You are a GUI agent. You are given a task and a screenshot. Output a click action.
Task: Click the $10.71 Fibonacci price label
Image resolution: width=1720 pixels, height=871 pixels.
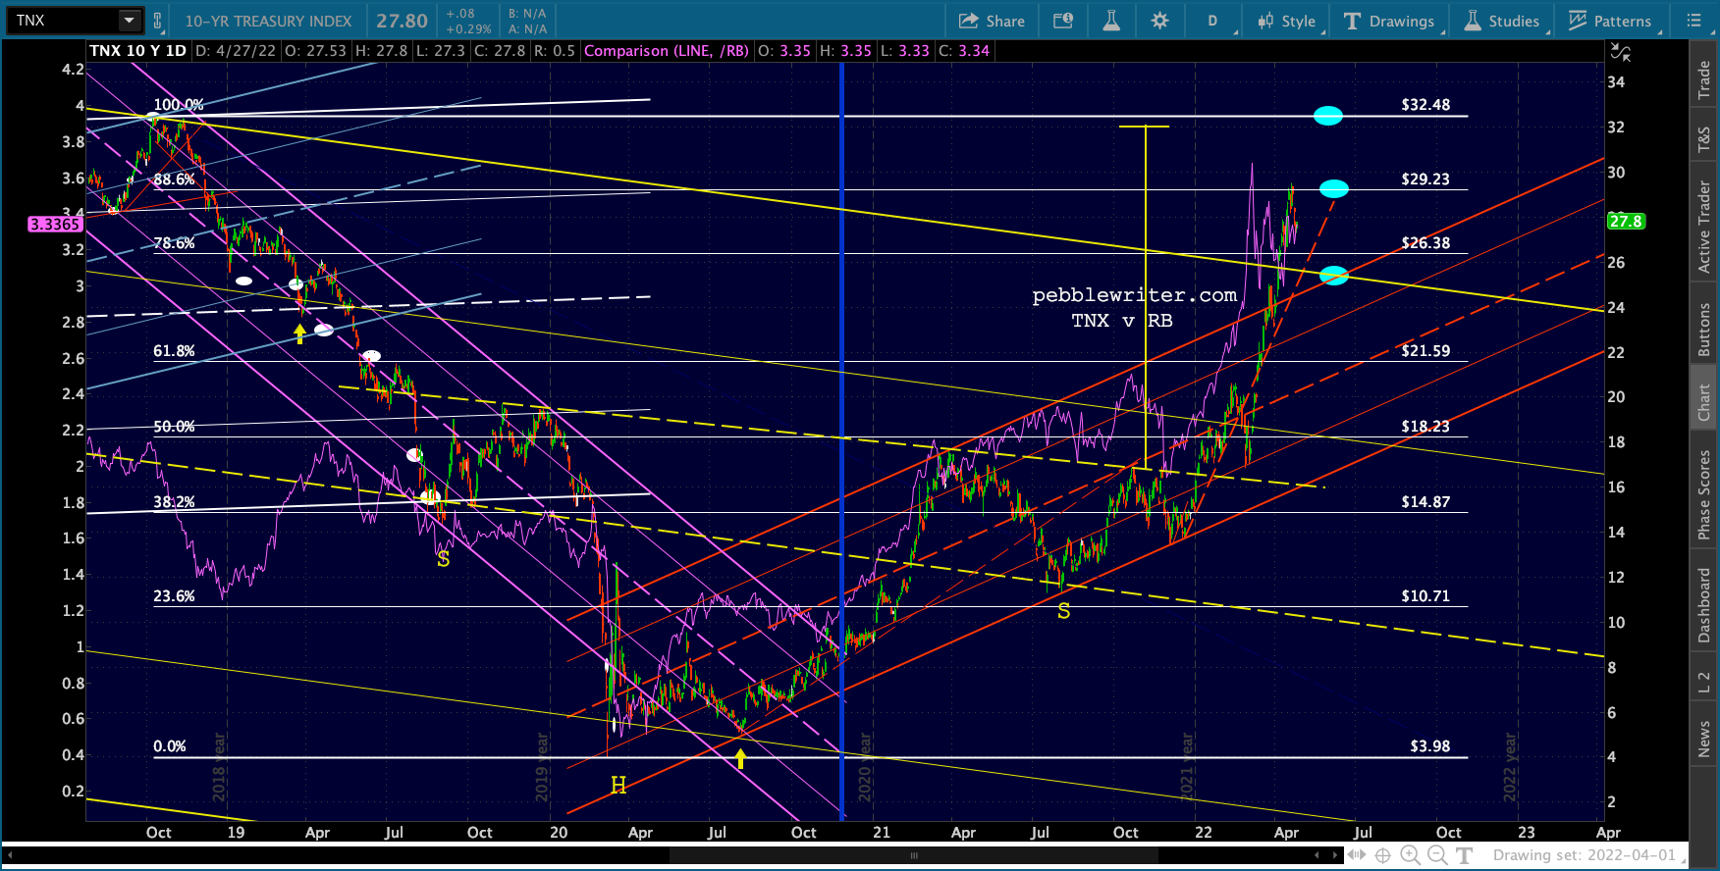(x=1425, y=596)
